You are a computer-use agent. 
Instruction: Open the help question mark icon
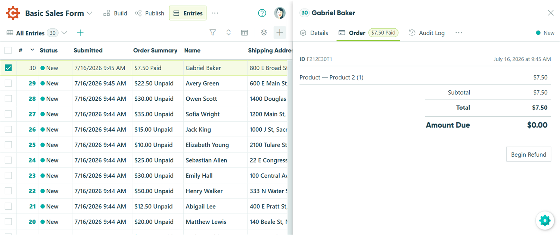262,13
